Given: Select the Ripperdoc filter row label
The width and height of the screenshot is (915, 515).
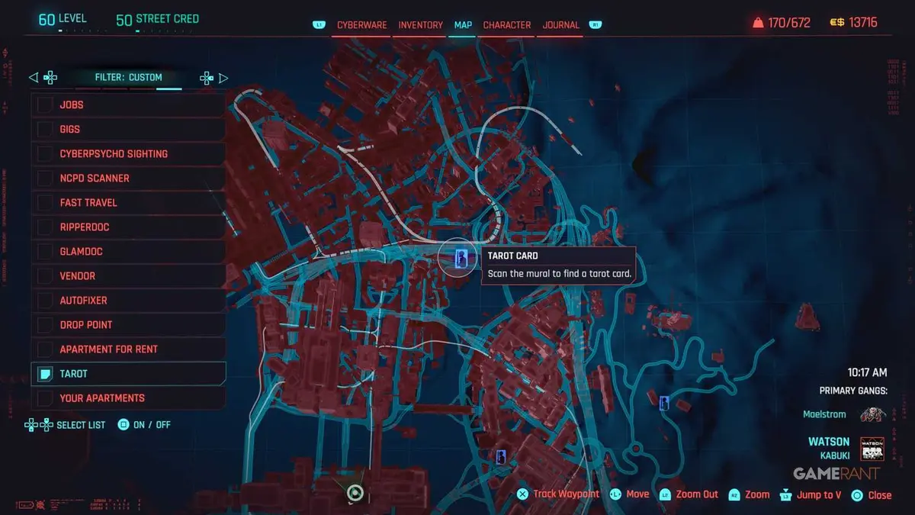Looking at the screenshot, I should point(85,227).
